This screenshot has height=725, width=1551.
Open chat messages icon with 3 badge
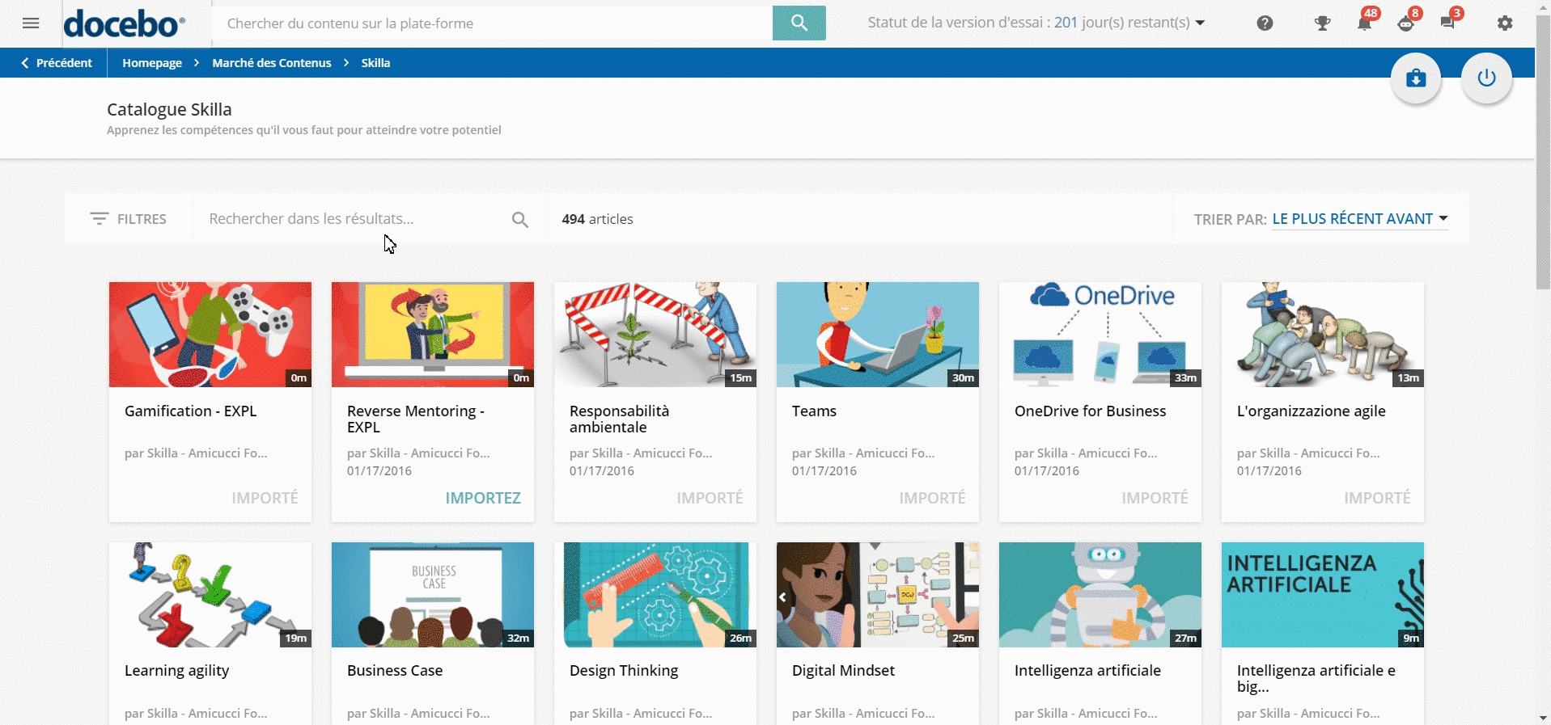pyautogui.click(x=1448, y=22)
